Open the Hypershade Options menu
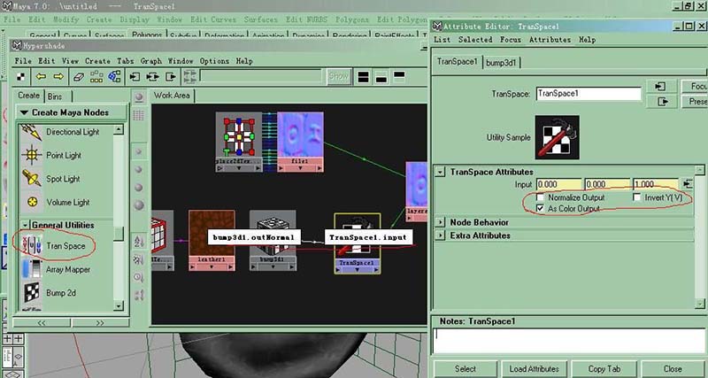This screenshot has height=378, width=708. pos(214,60)
